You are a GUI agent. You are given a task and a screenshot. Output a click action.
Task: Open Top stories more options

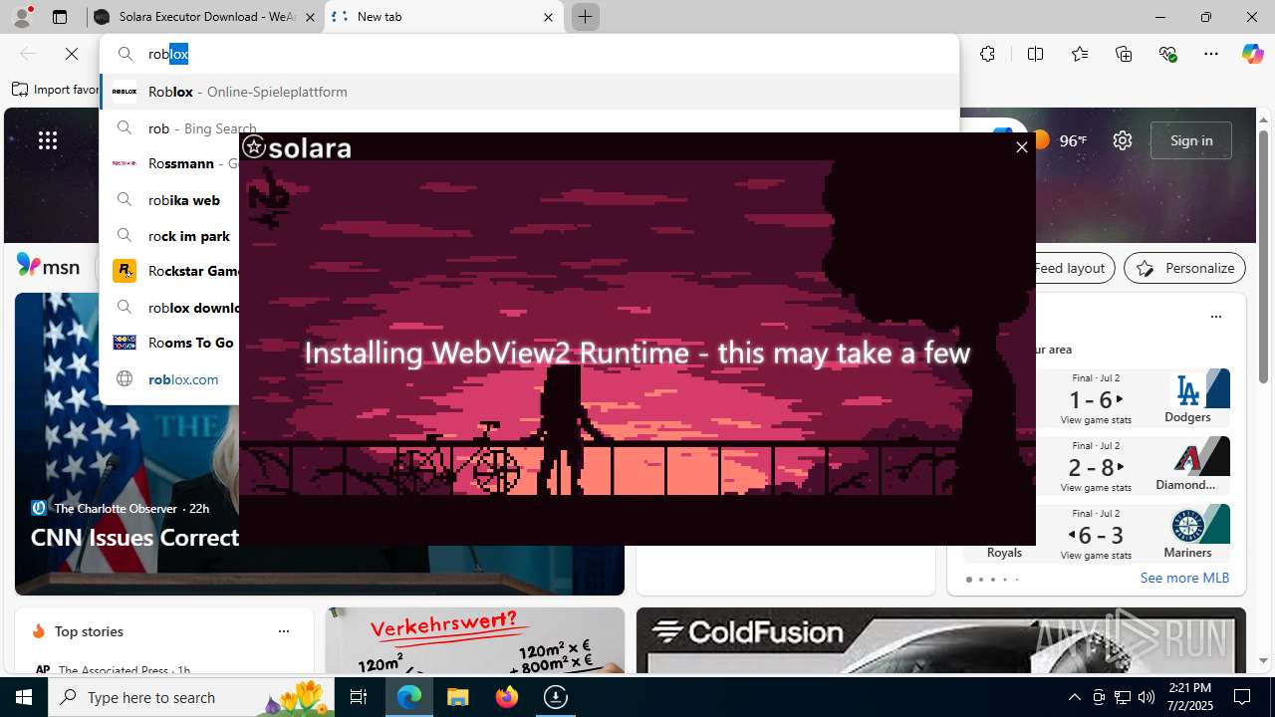click(284, 631)
